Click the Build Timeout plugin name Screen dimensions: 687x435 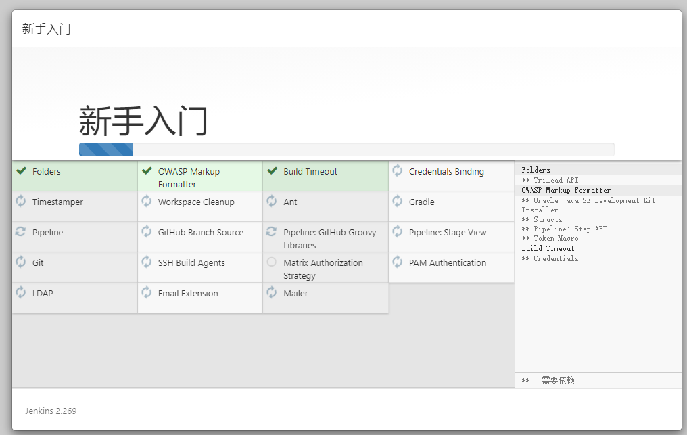(310, 171)
